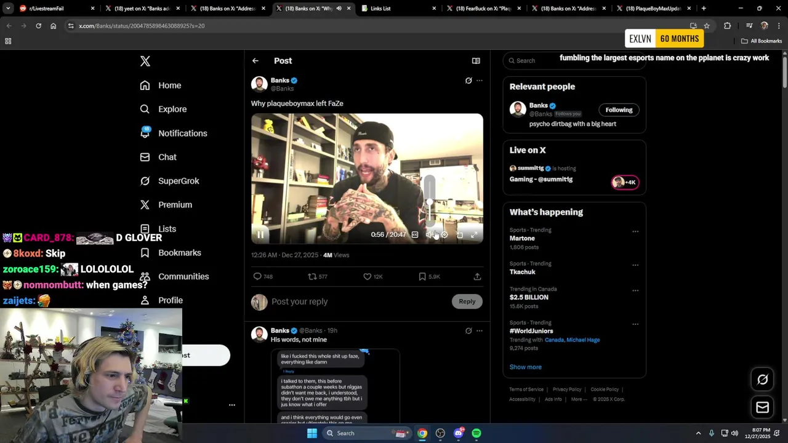
Task: Click the +4K listeners badge
Action: (625, 182)
